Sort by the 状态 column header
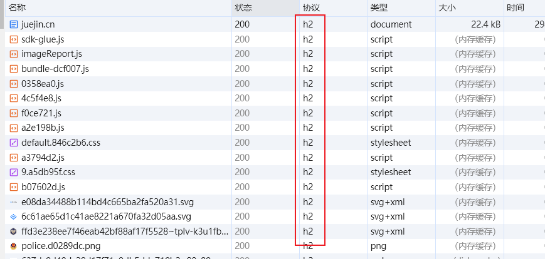Viewport: 545px width, 259px height. tap(243, 8)
